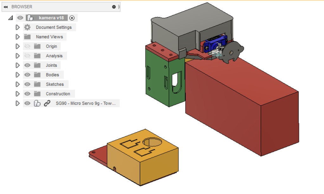The height and width of the screenshot is (194, 324).
Task: Click the Analysis folder icon
Action: (37, 56)
